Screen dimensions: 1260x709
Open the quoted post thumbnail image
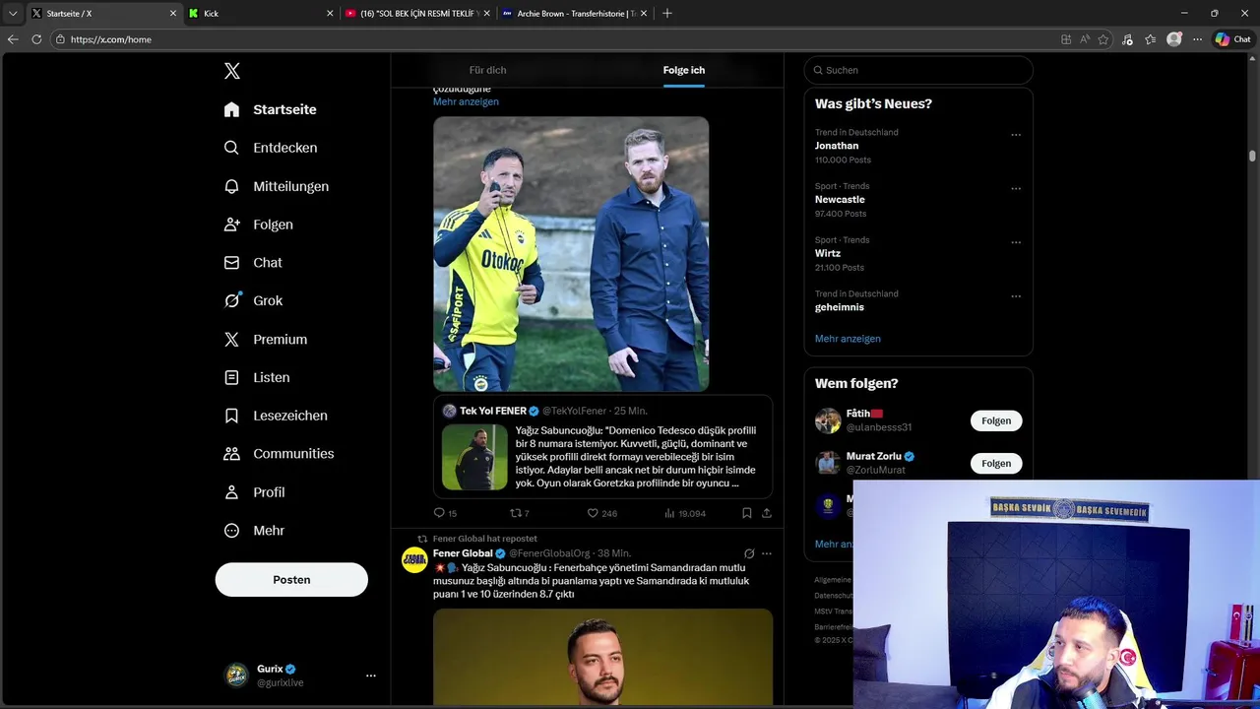point(474,457)
